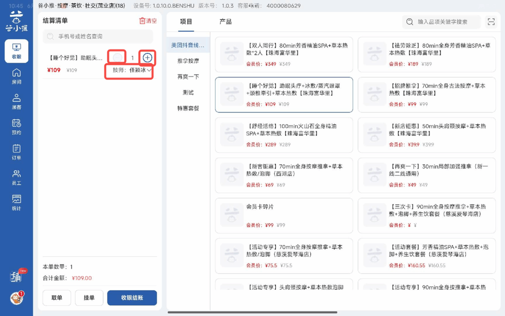The height and width of the screenshot is (316, 505).
Task: Click the 结算清单 heading
Action: tap(55, 21)
